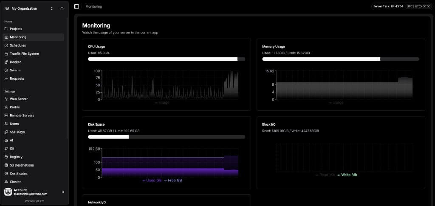Click the Block I/O read/write values text
The image size is (435, 206).
coord(291,131)
